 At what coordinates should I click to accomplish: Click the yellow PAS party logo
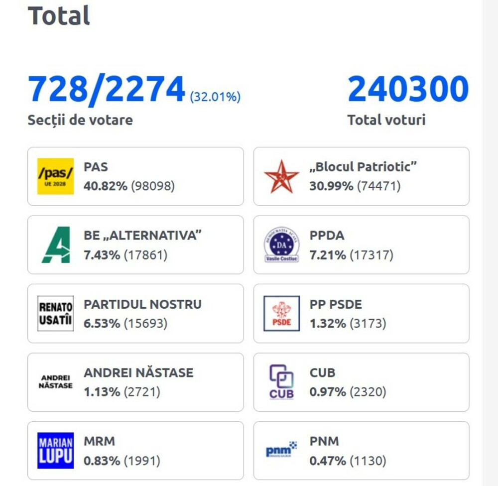coord(55,176)
